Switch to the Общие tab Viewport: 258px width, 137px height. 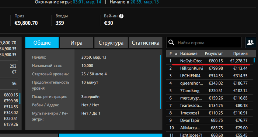point(42,42)
